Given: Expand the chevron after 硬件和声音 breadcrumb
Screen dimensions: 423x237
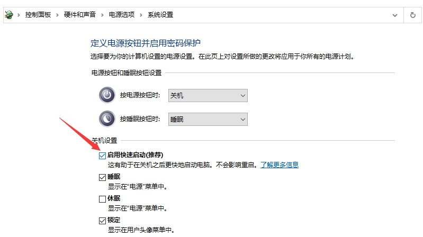Looking at the screenshot, I should tap(101, 15).
